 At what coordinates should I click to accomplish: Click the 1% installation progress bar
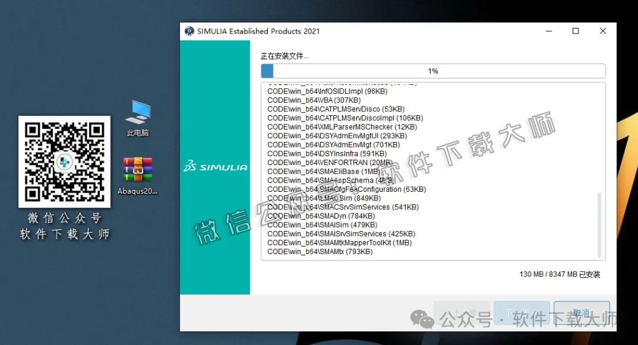point(433,71)
